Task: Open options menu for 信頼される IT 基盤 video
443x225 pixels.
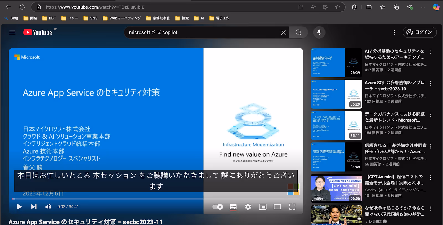Action: point(431,146)
